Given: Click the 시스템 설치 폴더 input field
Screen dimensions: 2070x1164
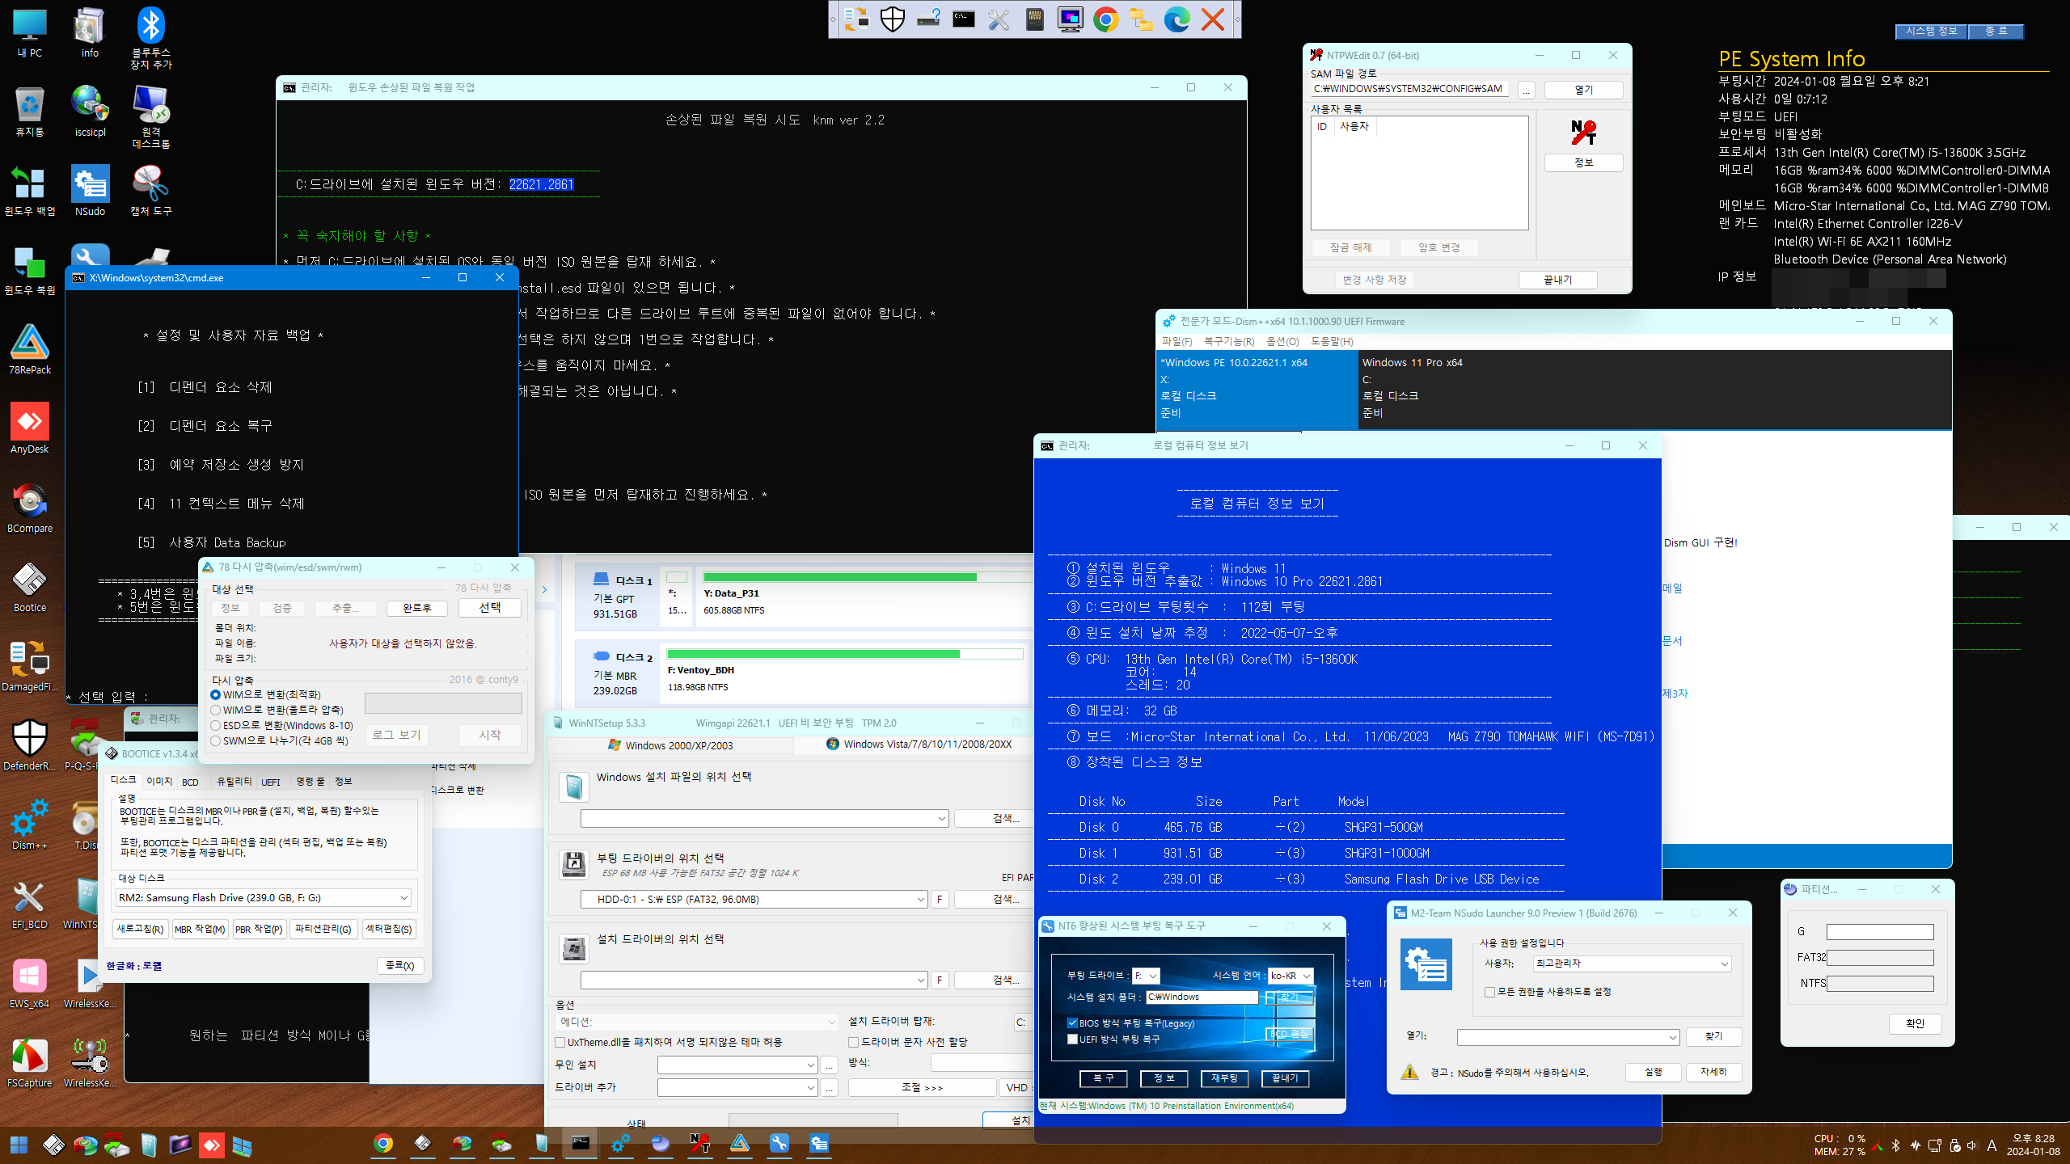Looking at the screenshot, I should point(1202,997).
